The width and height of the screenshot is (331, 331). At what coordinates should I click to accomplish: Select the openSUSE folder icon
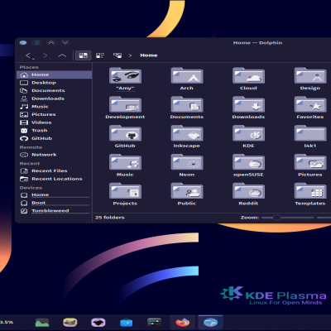(248, 162)
